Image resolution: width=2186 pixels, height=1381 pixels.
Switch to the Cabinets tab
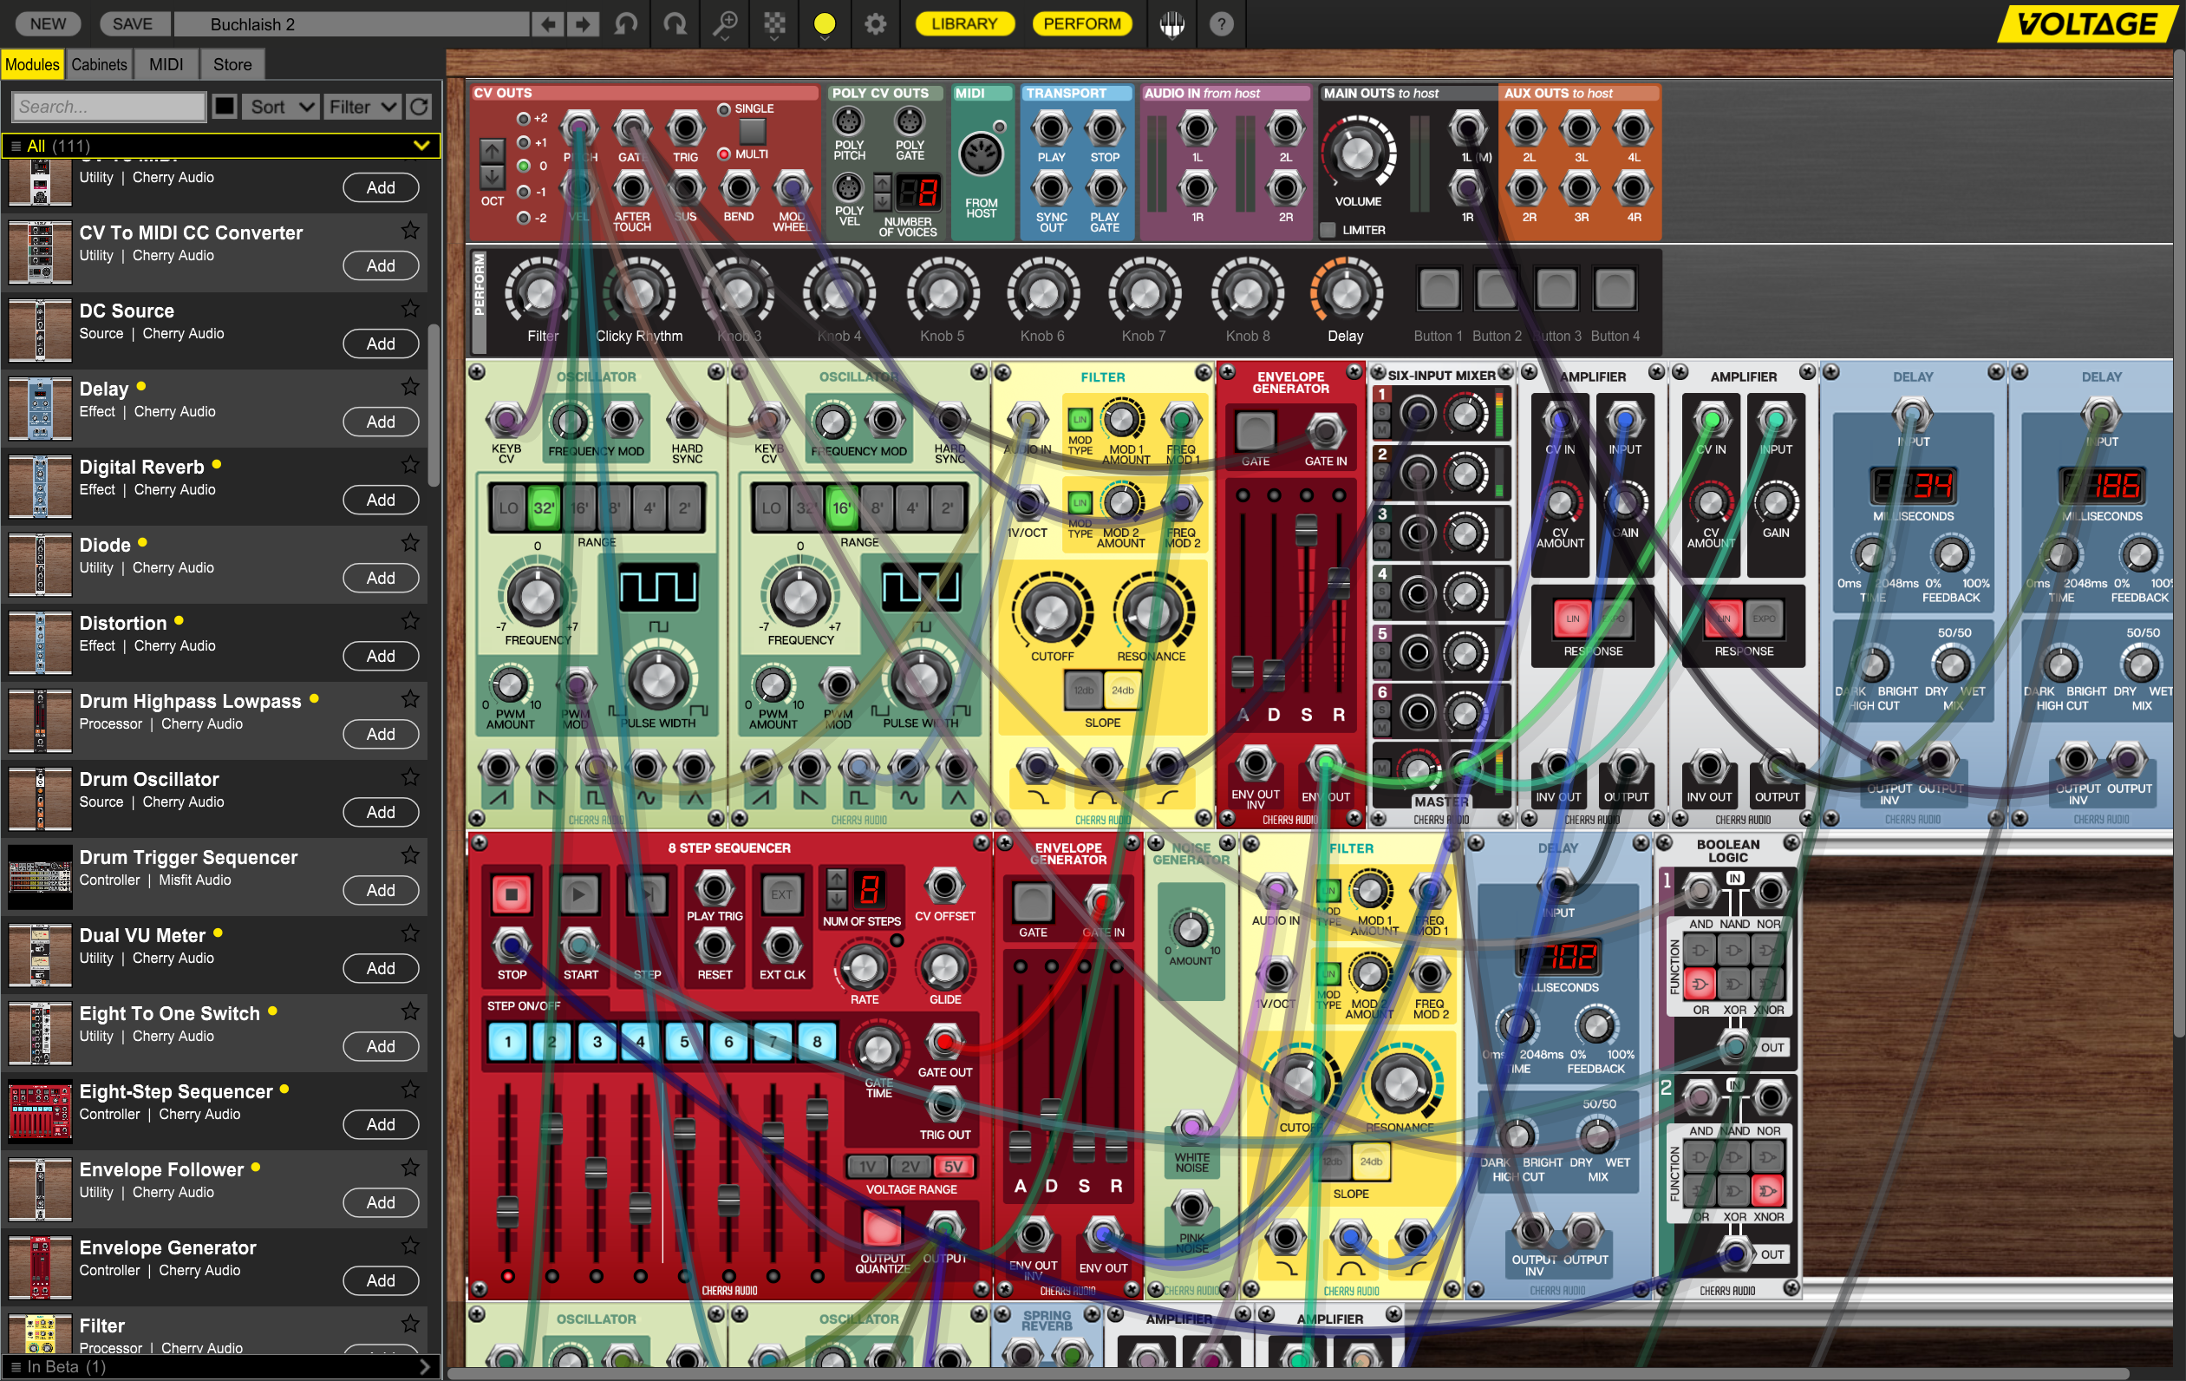99,63
